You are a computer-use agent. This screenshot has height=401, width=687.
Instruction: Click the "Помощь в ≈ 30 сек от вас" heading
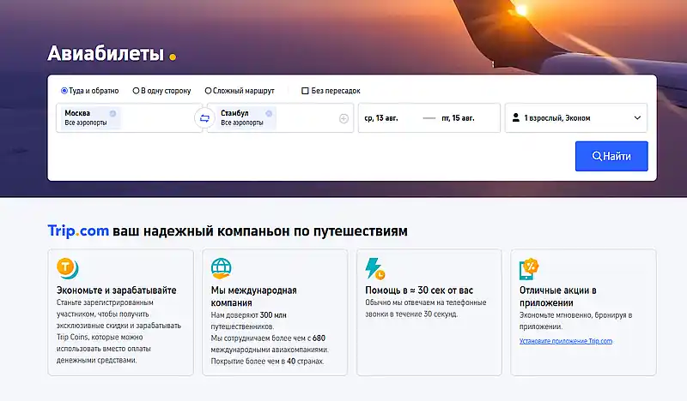419,290
